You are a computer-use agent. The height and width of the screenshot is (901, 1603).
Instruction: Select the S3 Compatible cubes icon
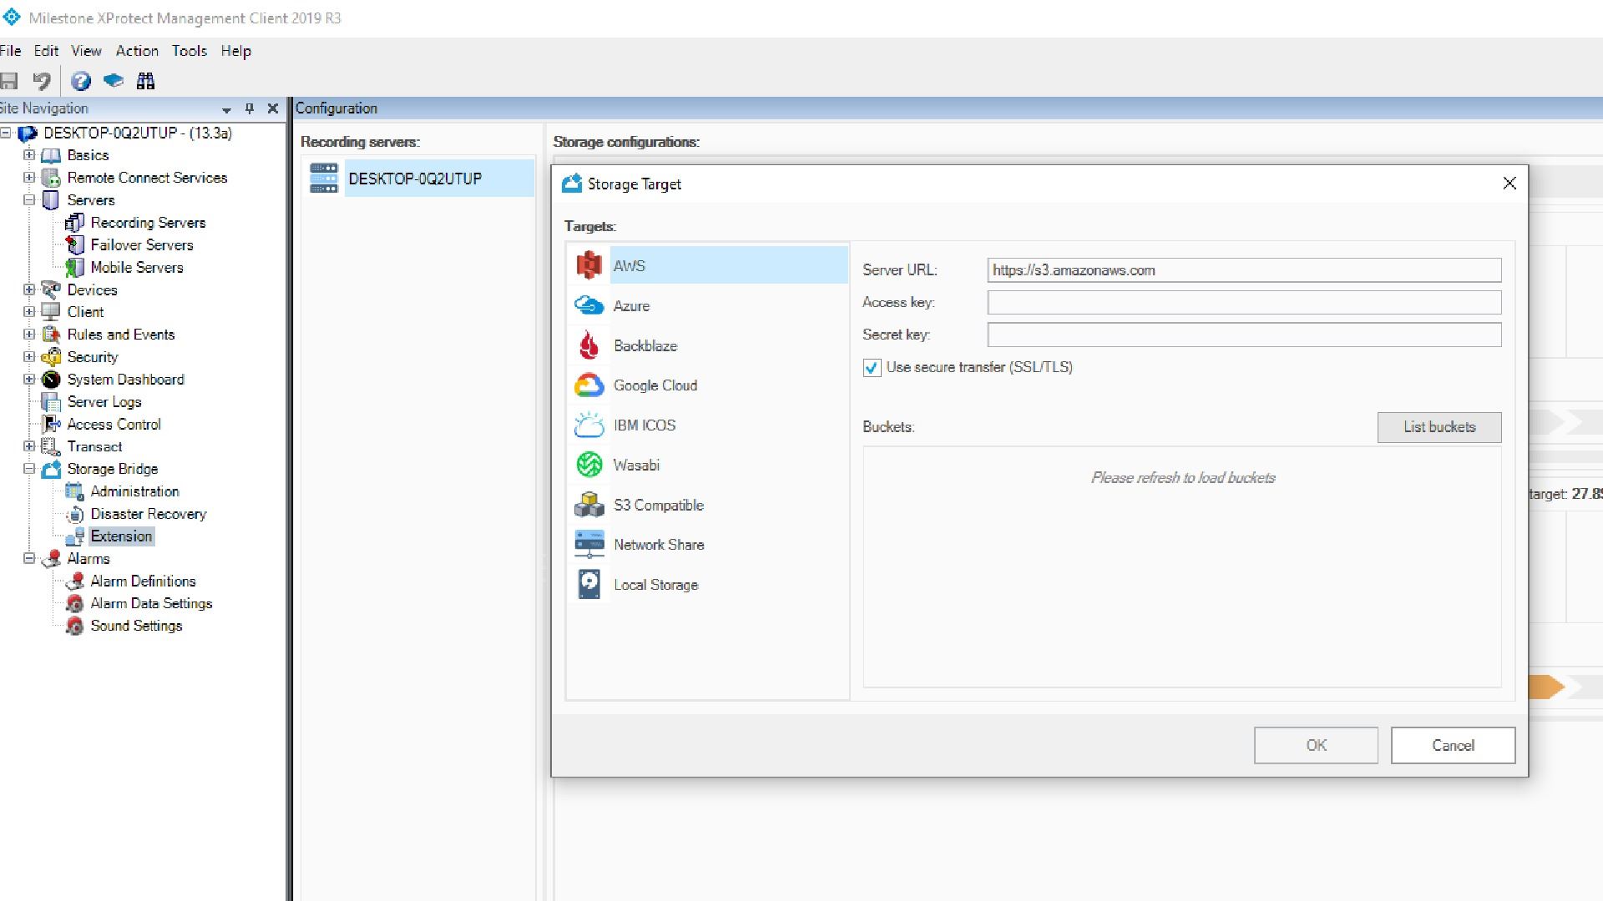(x=589, y=505)
